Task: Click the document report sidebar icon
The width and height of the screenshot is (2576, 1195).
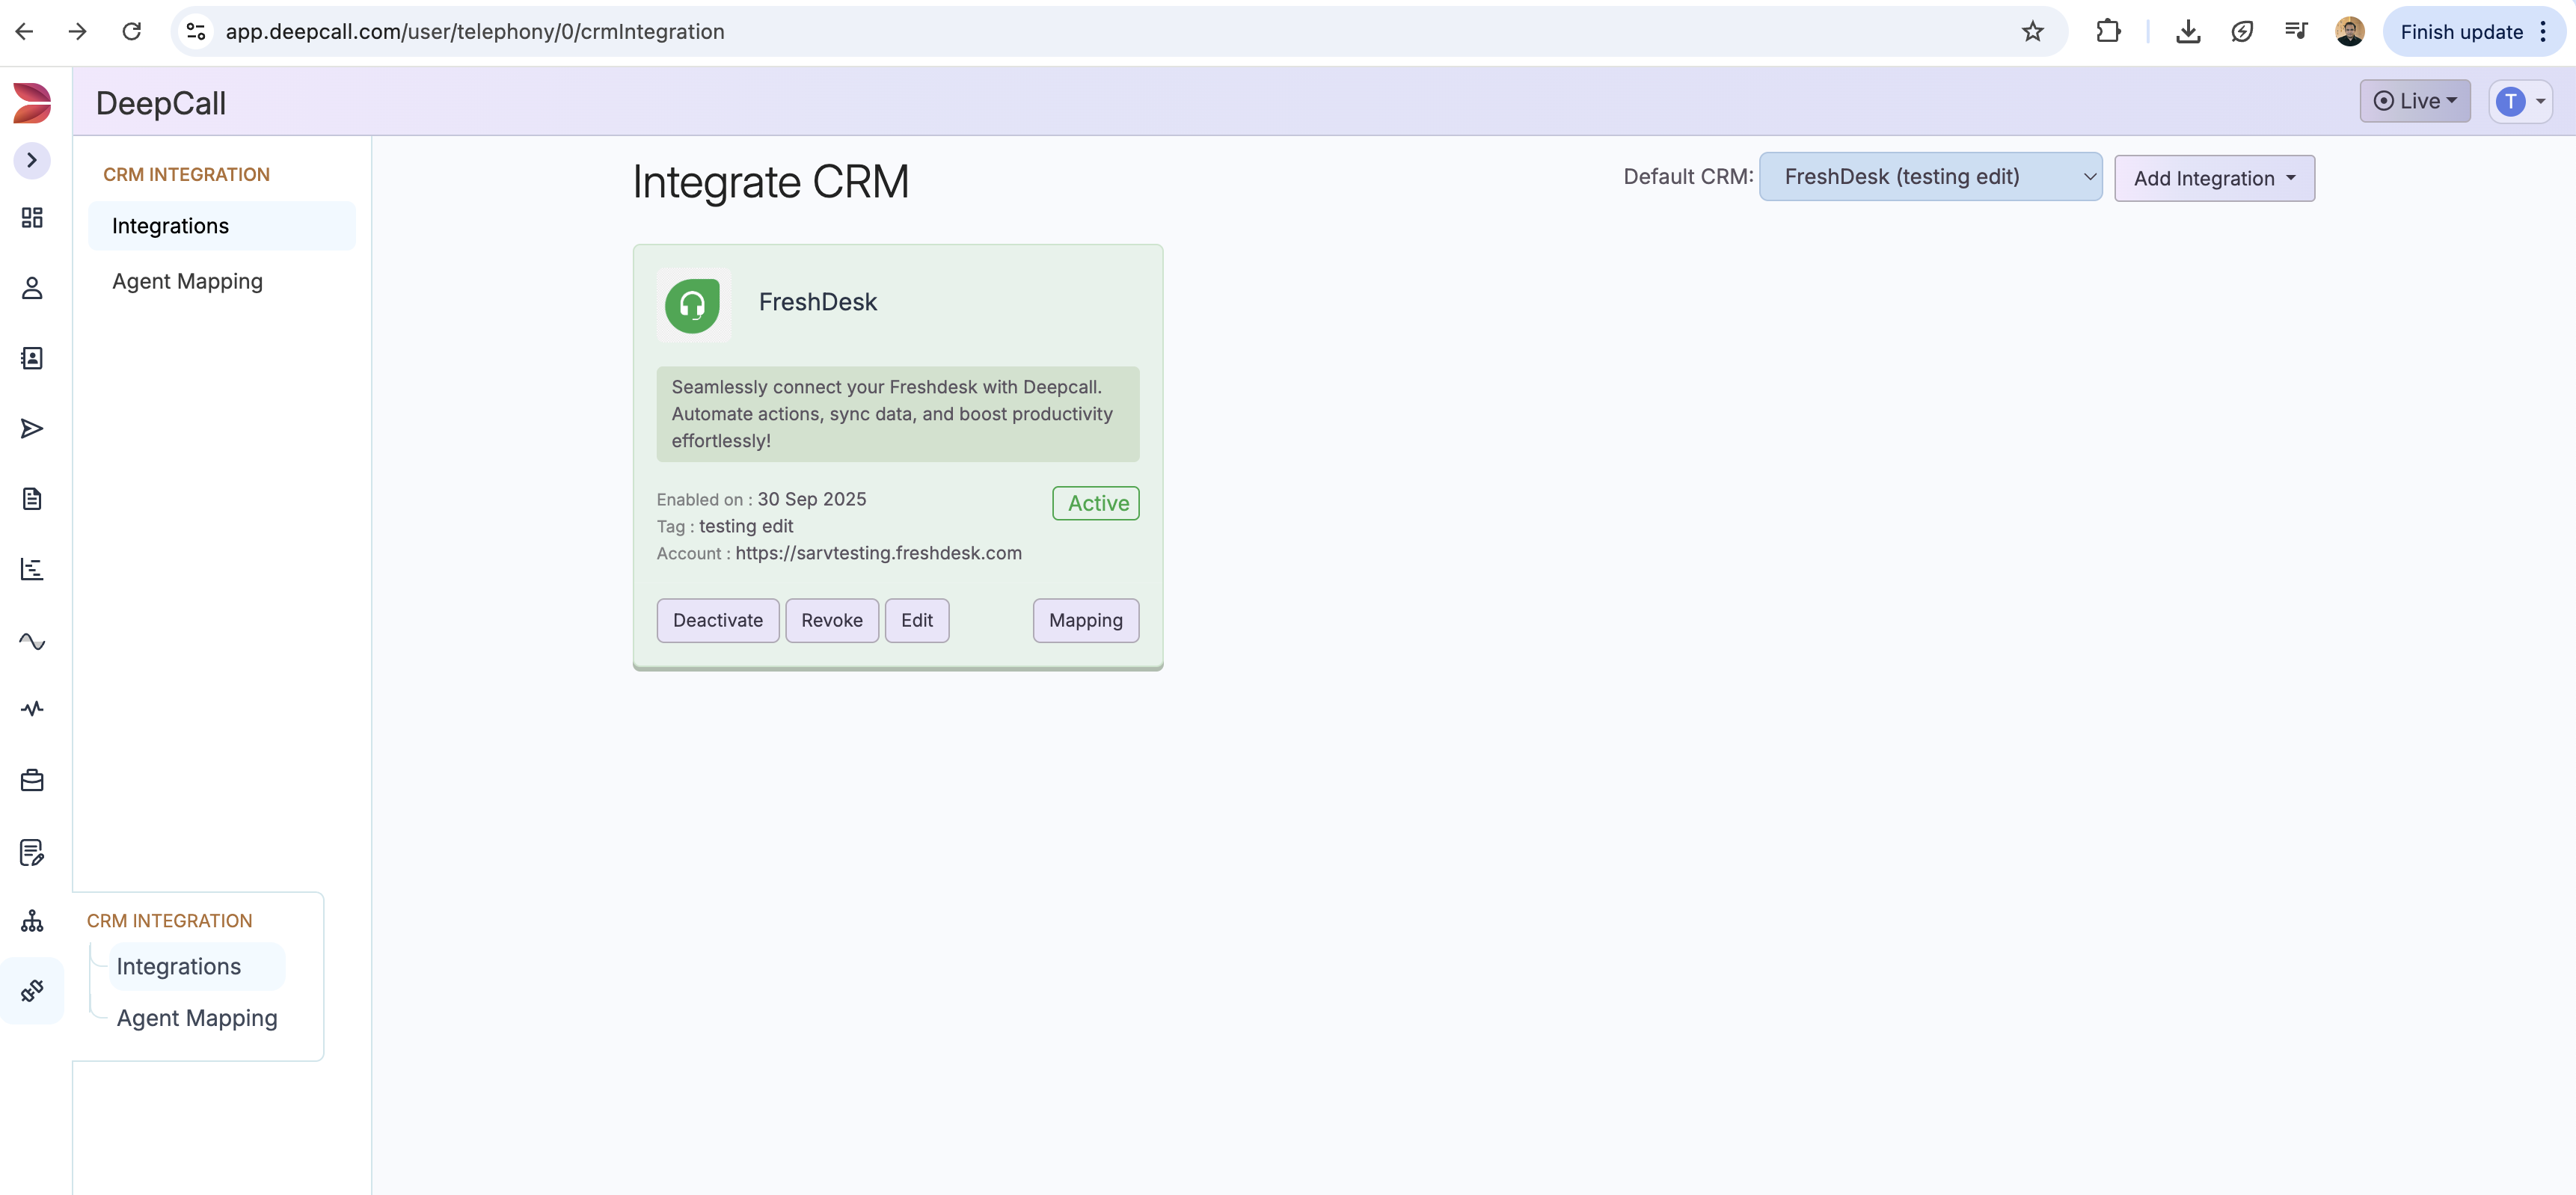Action: point(32,499)
